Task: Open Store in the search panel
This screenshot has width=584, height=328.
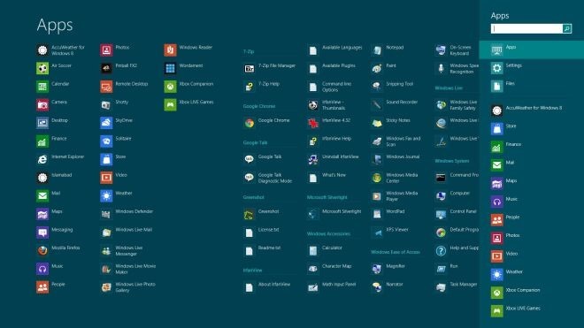Action: tap(532, 128)
